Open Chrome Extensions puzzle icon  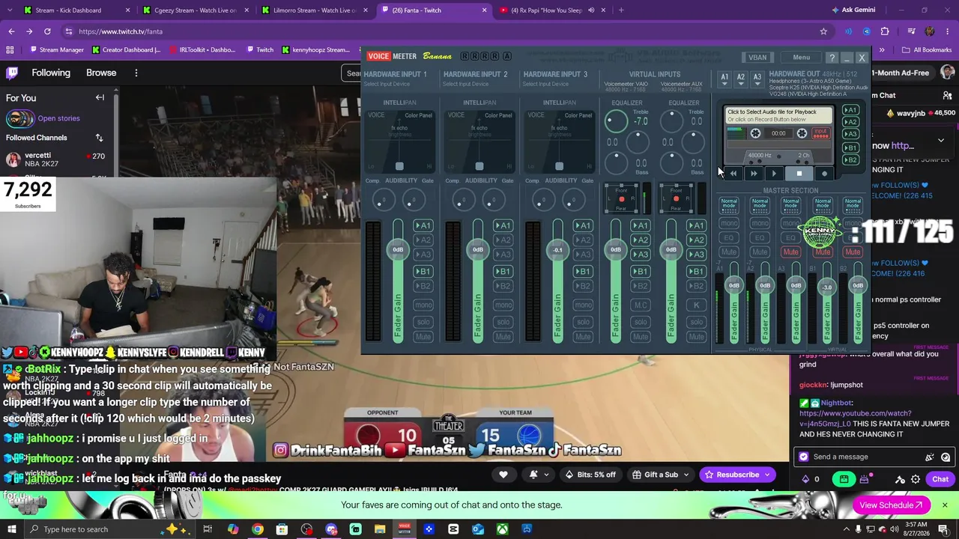pyautogui.click(x=885, y=31)
